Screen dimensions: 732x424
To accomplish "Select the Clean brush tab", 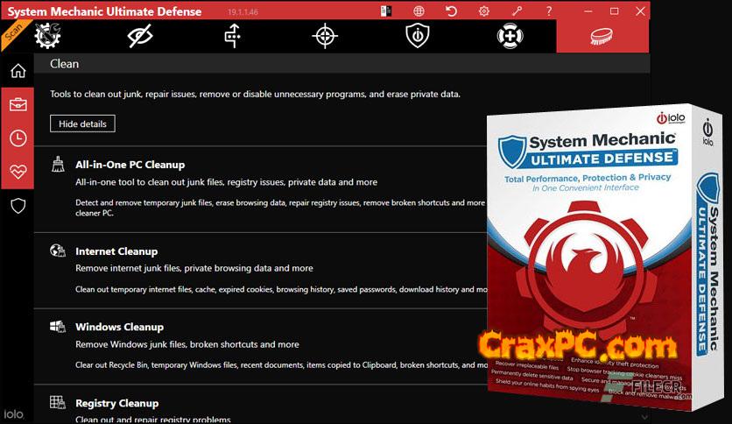I will coord(602,36).
